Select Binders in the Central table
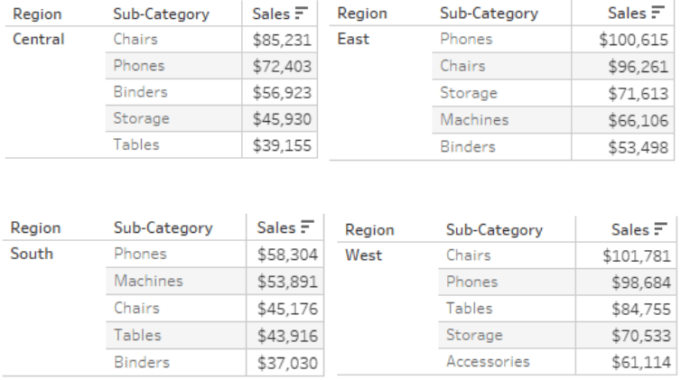This screenshot has width=681, height=380. (140, 92)
